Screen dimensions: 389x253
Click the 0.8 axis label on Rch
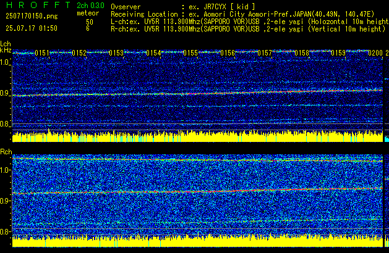5,231
